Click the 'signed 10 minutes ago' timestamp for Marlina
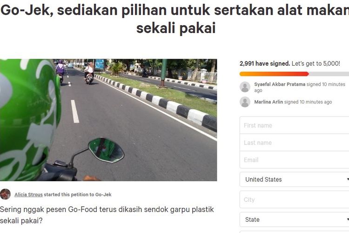This screenshot has width=349, height=233. 308,102
